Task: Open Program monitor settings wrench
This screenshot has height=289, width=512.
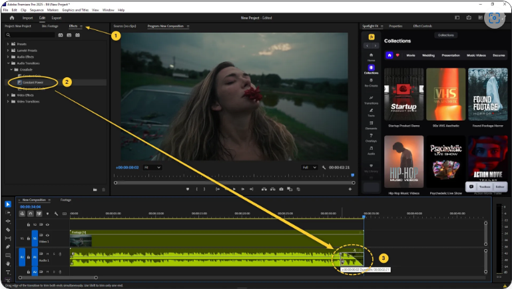Action: point(324,167)
